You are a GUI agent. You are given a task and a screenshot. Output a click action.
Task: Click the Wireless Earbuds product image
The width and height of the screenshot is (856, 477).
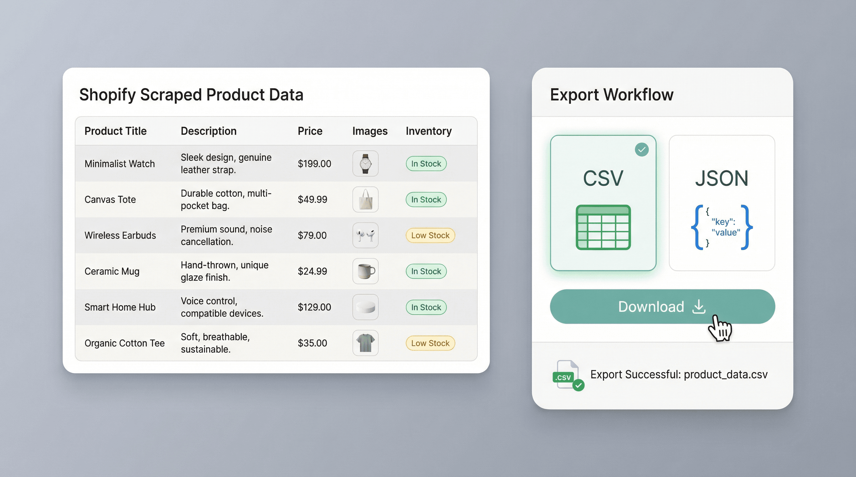(365, 235)
